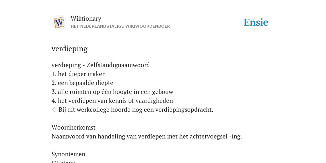This screenshot has width=326, height=163.
Task: Click definition two een bepaalde diepte
Action: [x=82, y=83]
